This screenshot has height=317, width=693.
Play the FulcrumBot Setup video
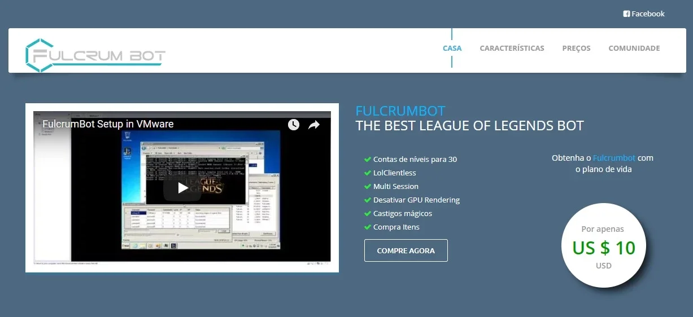pyautogui.click(x=182, y=188)
